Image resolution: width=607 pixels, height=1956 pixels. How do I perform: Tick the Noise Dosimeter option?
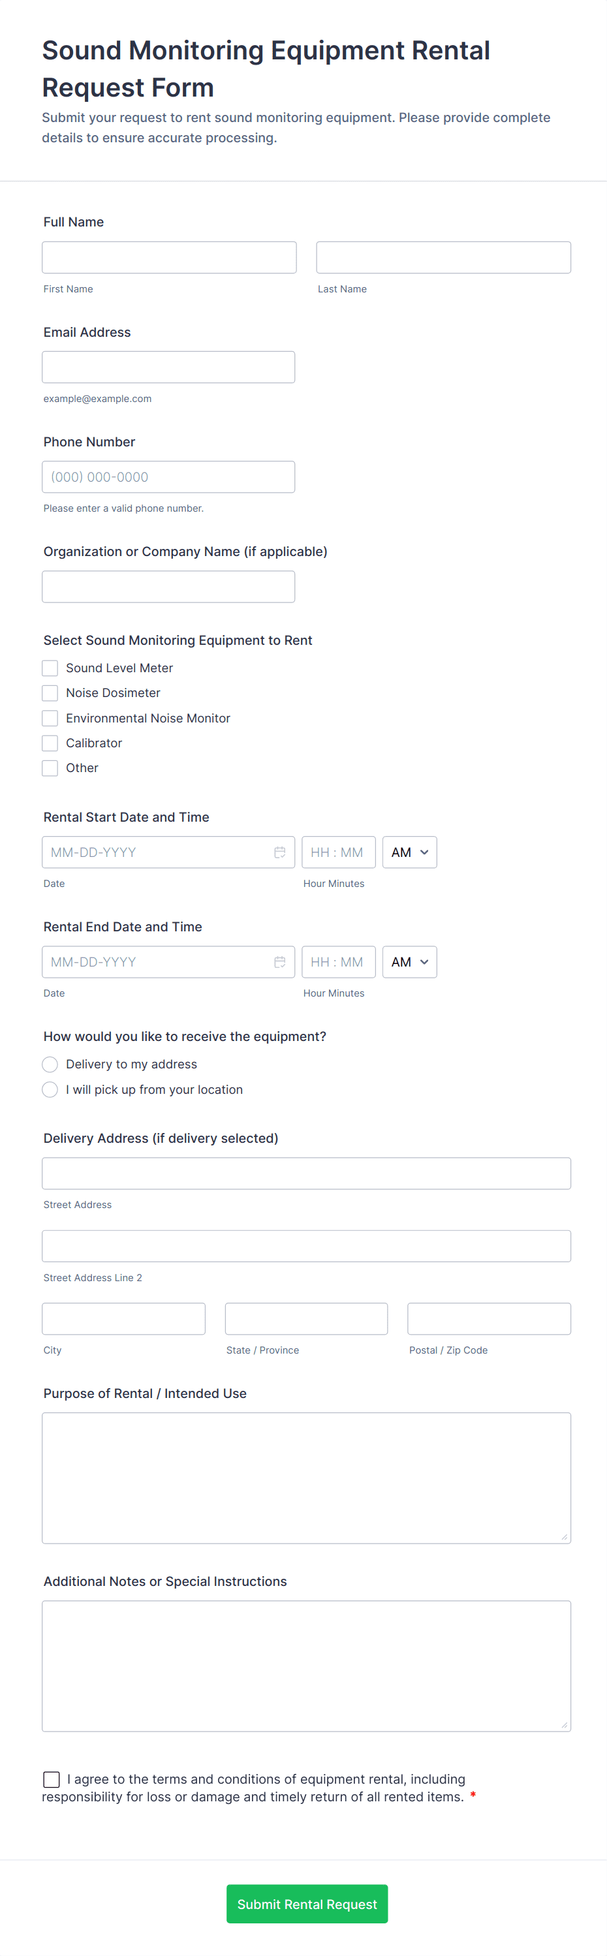[x=50, y=692]
